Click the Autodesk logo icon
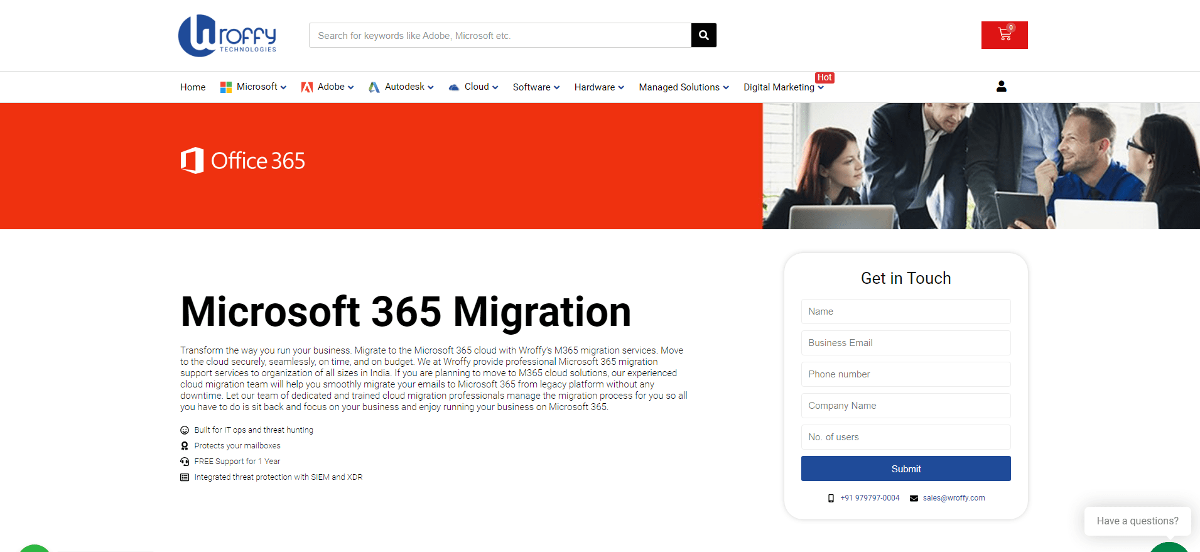Viewport: 1200px width, 552px height. (x=374, y=87)
